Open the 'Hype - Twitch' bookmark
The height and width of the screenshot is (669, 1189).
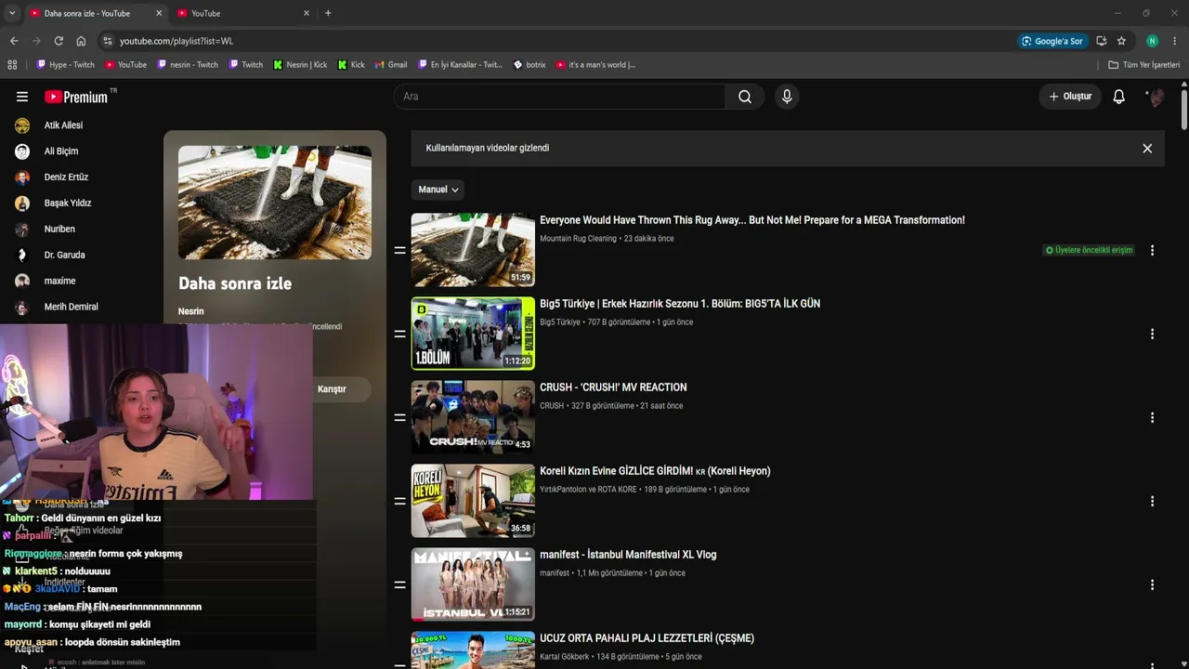tap(65, 65)
